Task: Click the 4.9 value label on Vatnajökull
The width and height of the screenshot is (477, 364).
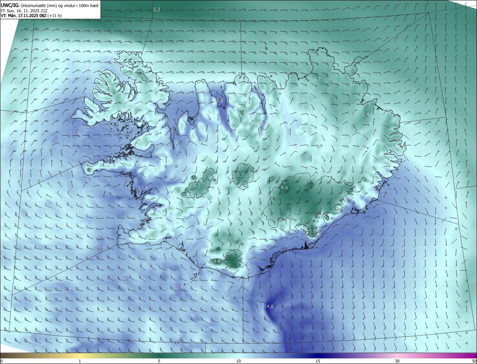Action: [x=284, y=188]
